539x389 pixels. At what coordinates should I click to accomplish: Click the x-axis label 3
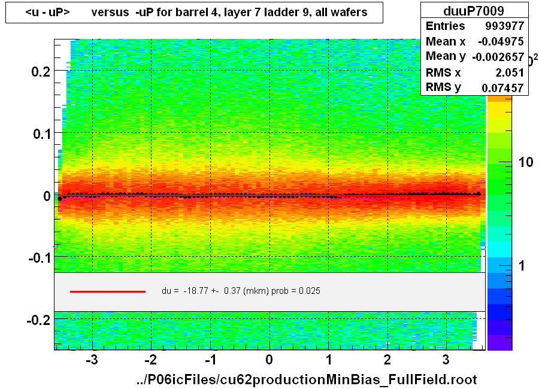(446, 360)
